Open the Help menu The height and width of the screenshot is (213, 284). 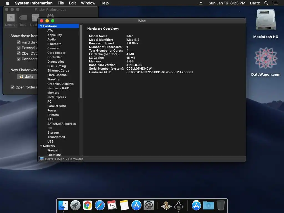(105, 3)
